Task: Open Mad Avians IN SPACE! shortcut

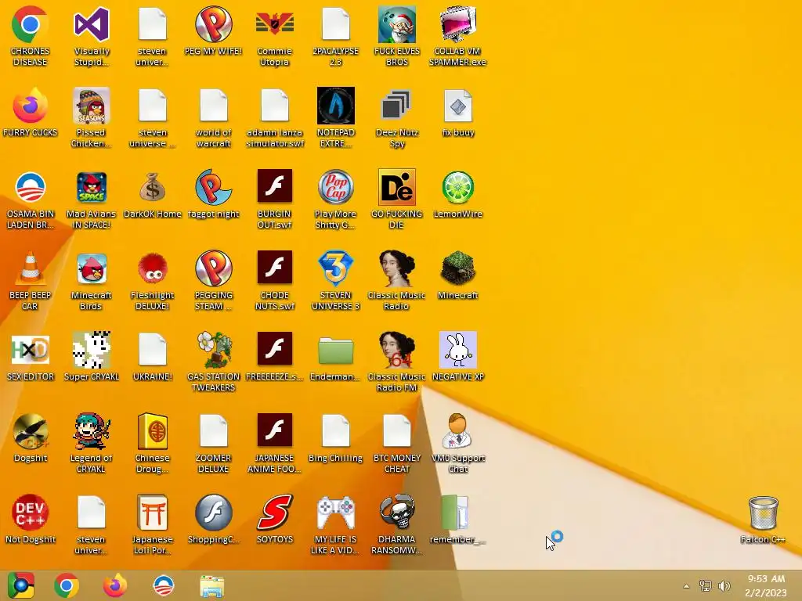Action: coord(92,187)
